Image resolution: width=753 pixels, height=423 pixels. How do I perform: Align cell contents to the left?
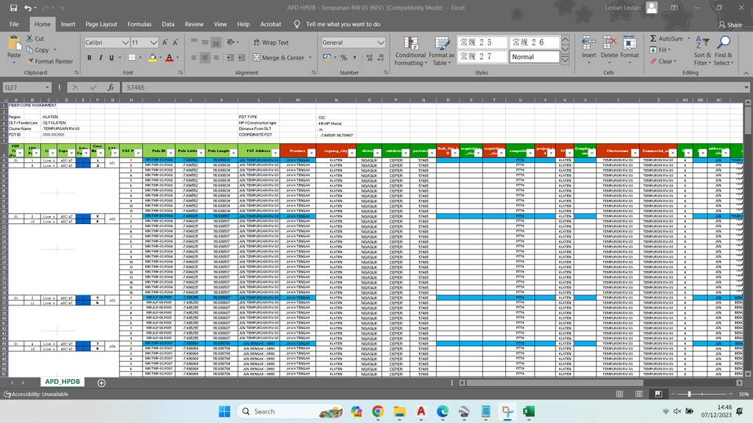click(x=194, y=57)
